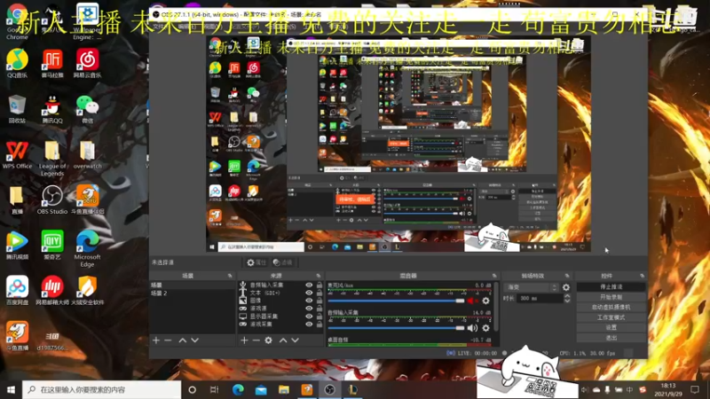Toggle visibility eye for 音频输入采集 source
The height and width of the screenshot is (399, 710).
[x=309, y=285]
